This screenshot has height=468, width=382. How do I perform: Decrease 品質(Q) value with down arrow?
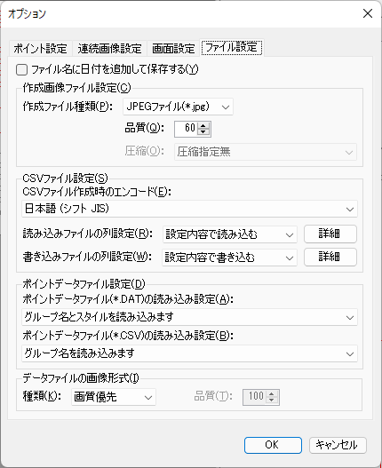203,132
